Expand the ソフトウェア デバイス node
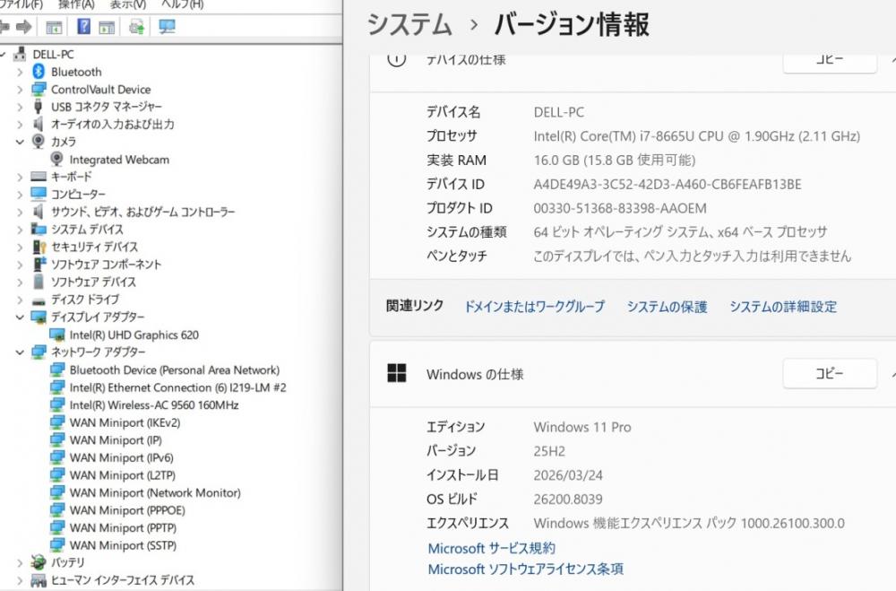 click(20, 282)
